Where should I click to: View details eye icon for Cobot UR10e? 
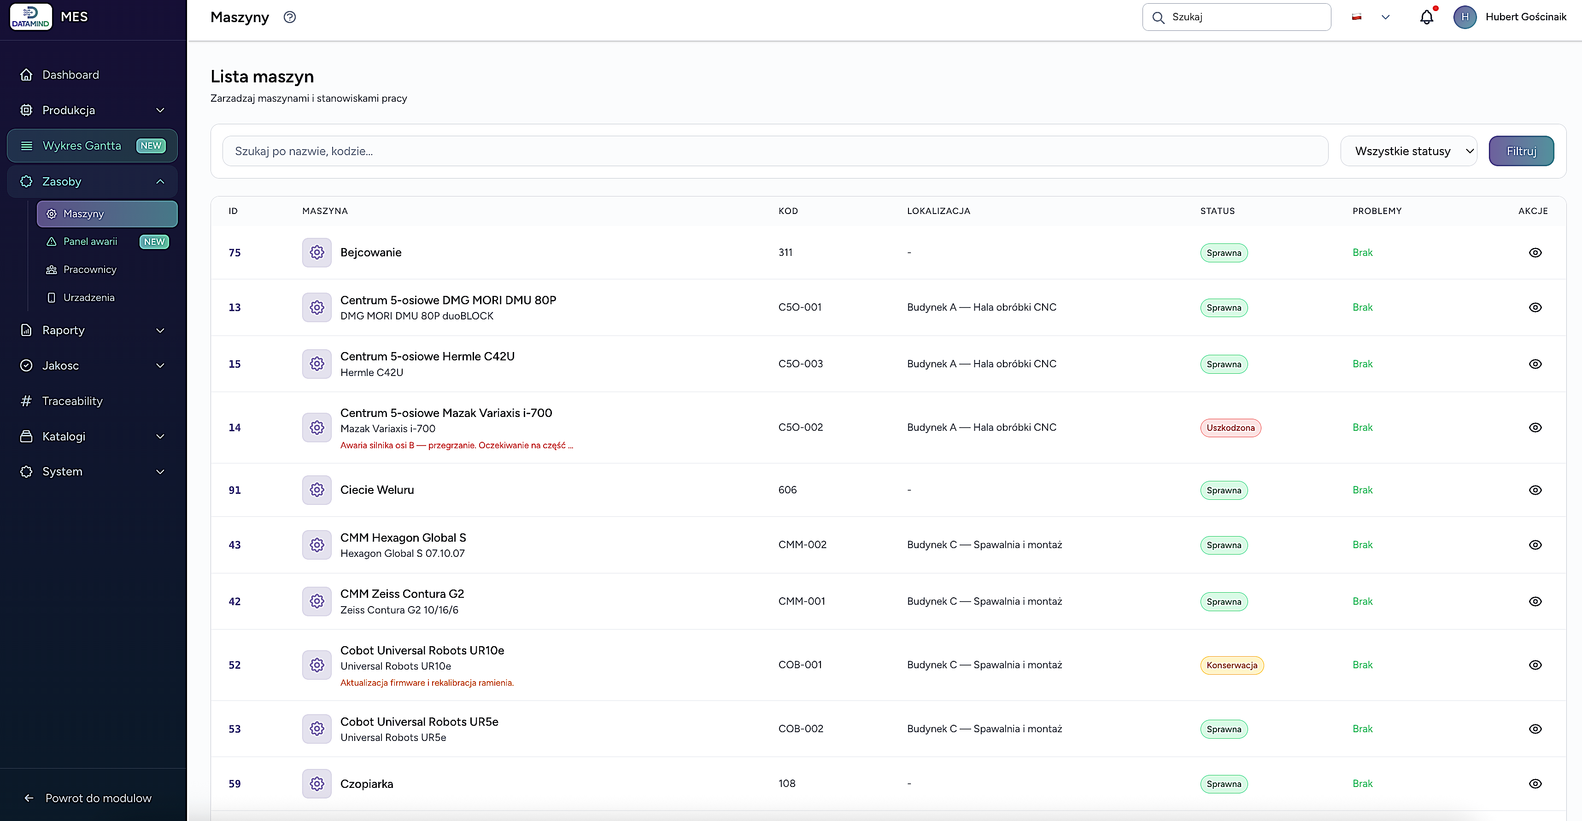pyautogui.click(x=1535, y=665)
